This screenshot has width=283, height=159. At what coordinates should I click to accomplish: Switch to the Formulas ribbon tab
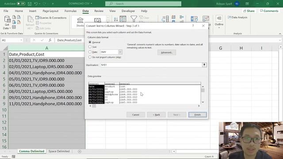pos(71,11)
